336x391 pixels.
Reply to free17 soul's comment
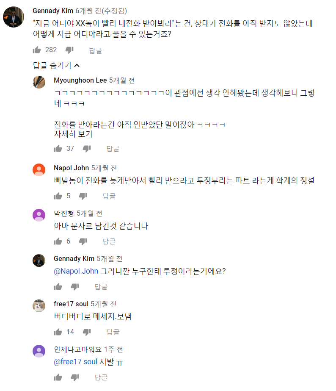tap(113, 332)
